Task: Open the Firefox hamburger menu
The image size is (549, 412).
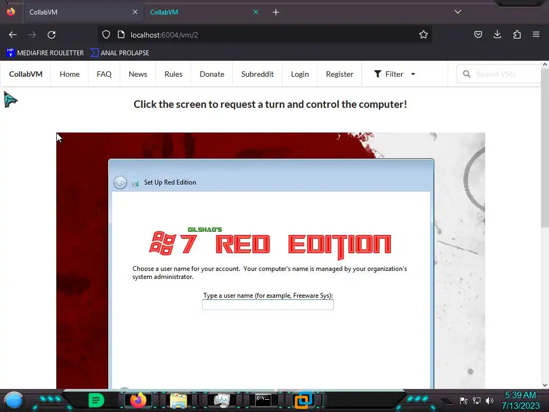Action: [536, 34]
